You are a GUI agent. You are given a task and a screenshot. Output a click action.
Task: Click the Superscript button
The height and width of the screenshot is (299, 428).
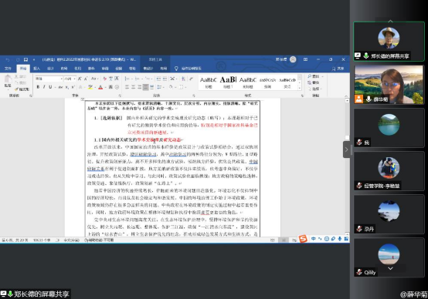[73, 87]
